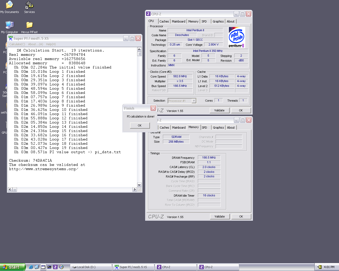339x271 pixels.
Task: Click OK in the upper CPU-Z window
Action: (241, 110)
